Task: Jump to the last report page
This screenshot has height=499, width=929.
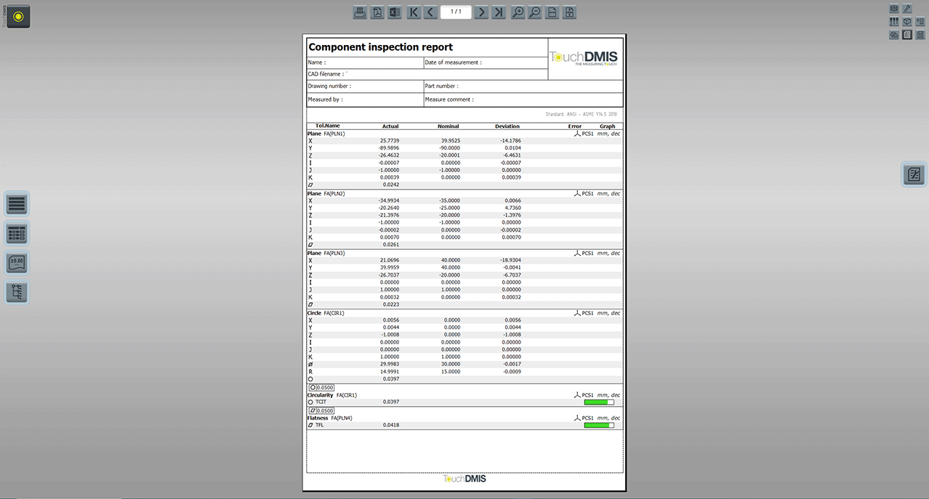Action: pyautogui.click(x=499, y=12)
